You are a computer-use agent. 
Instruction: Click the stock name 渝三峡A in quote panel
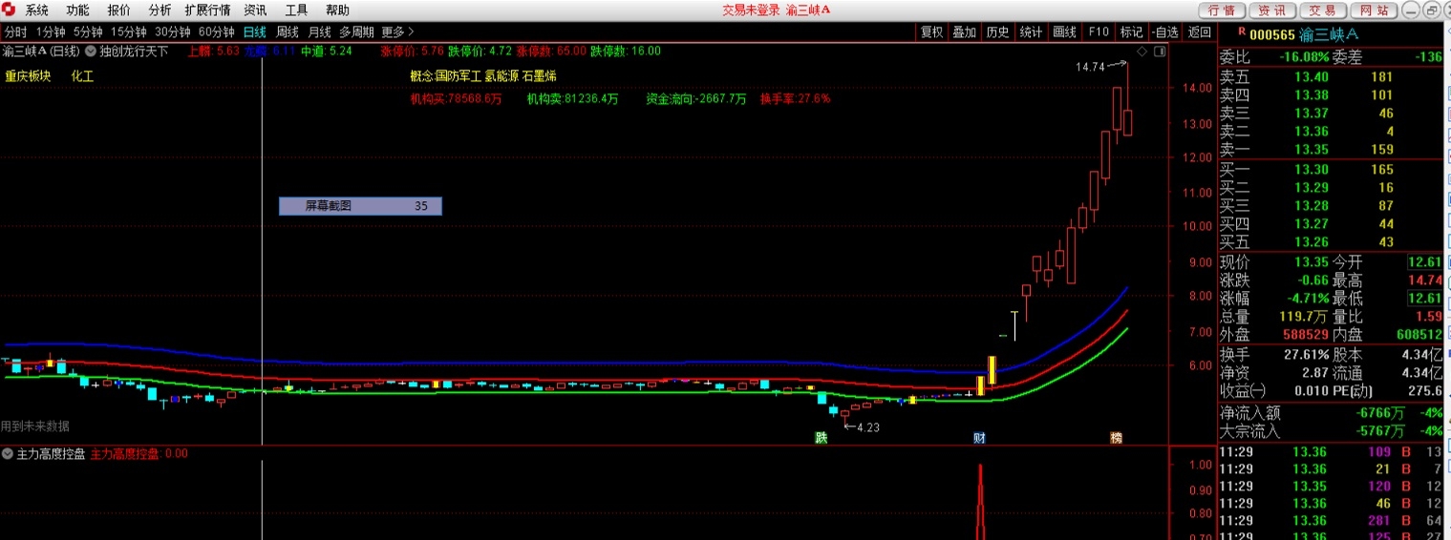pyautogui.click(x=1329, y=34)
